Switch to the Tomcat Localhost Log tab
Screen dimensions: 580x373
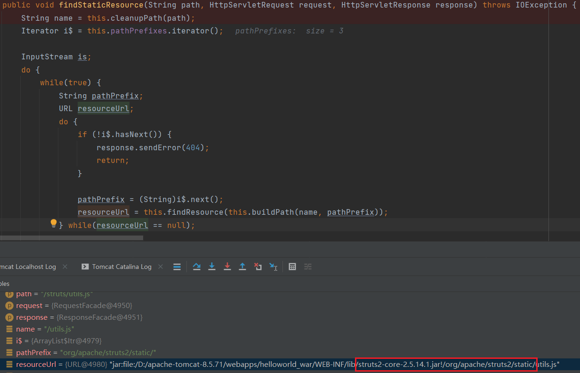[x=27, y=267]
